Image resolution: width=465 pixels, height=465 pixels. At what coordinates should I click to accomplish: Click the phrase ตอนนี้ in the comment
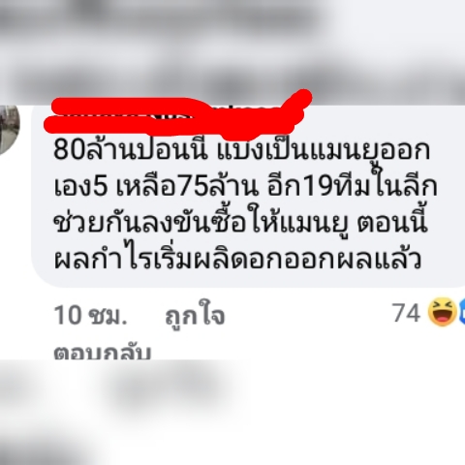click(392, 221)
